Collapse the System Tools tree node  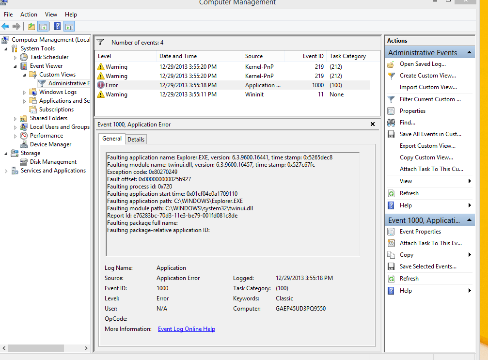coord(6,49)
